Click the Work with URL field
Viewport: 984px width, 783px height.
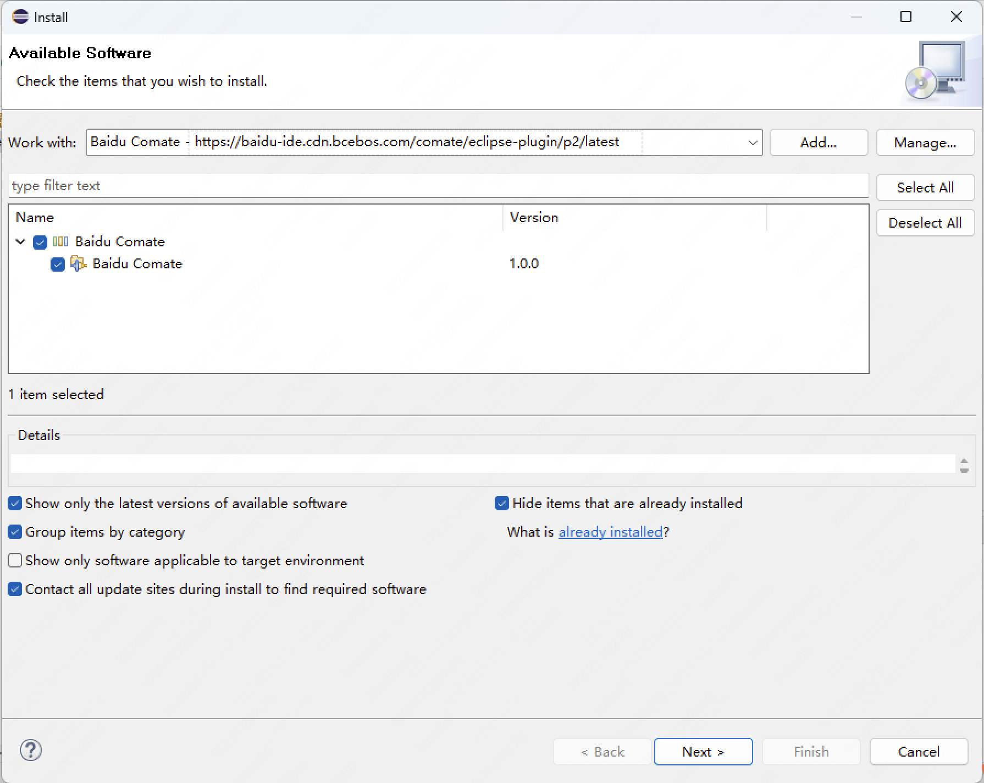(x=424, y=142)
